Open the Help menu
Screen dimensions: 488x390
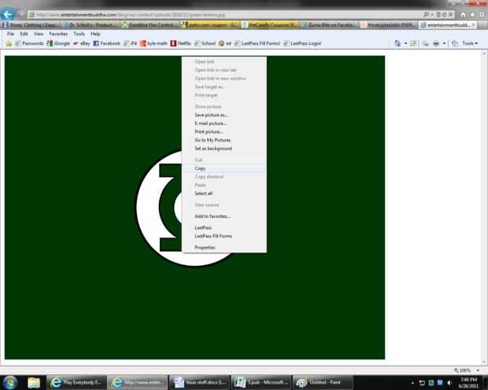pos(95,34)
